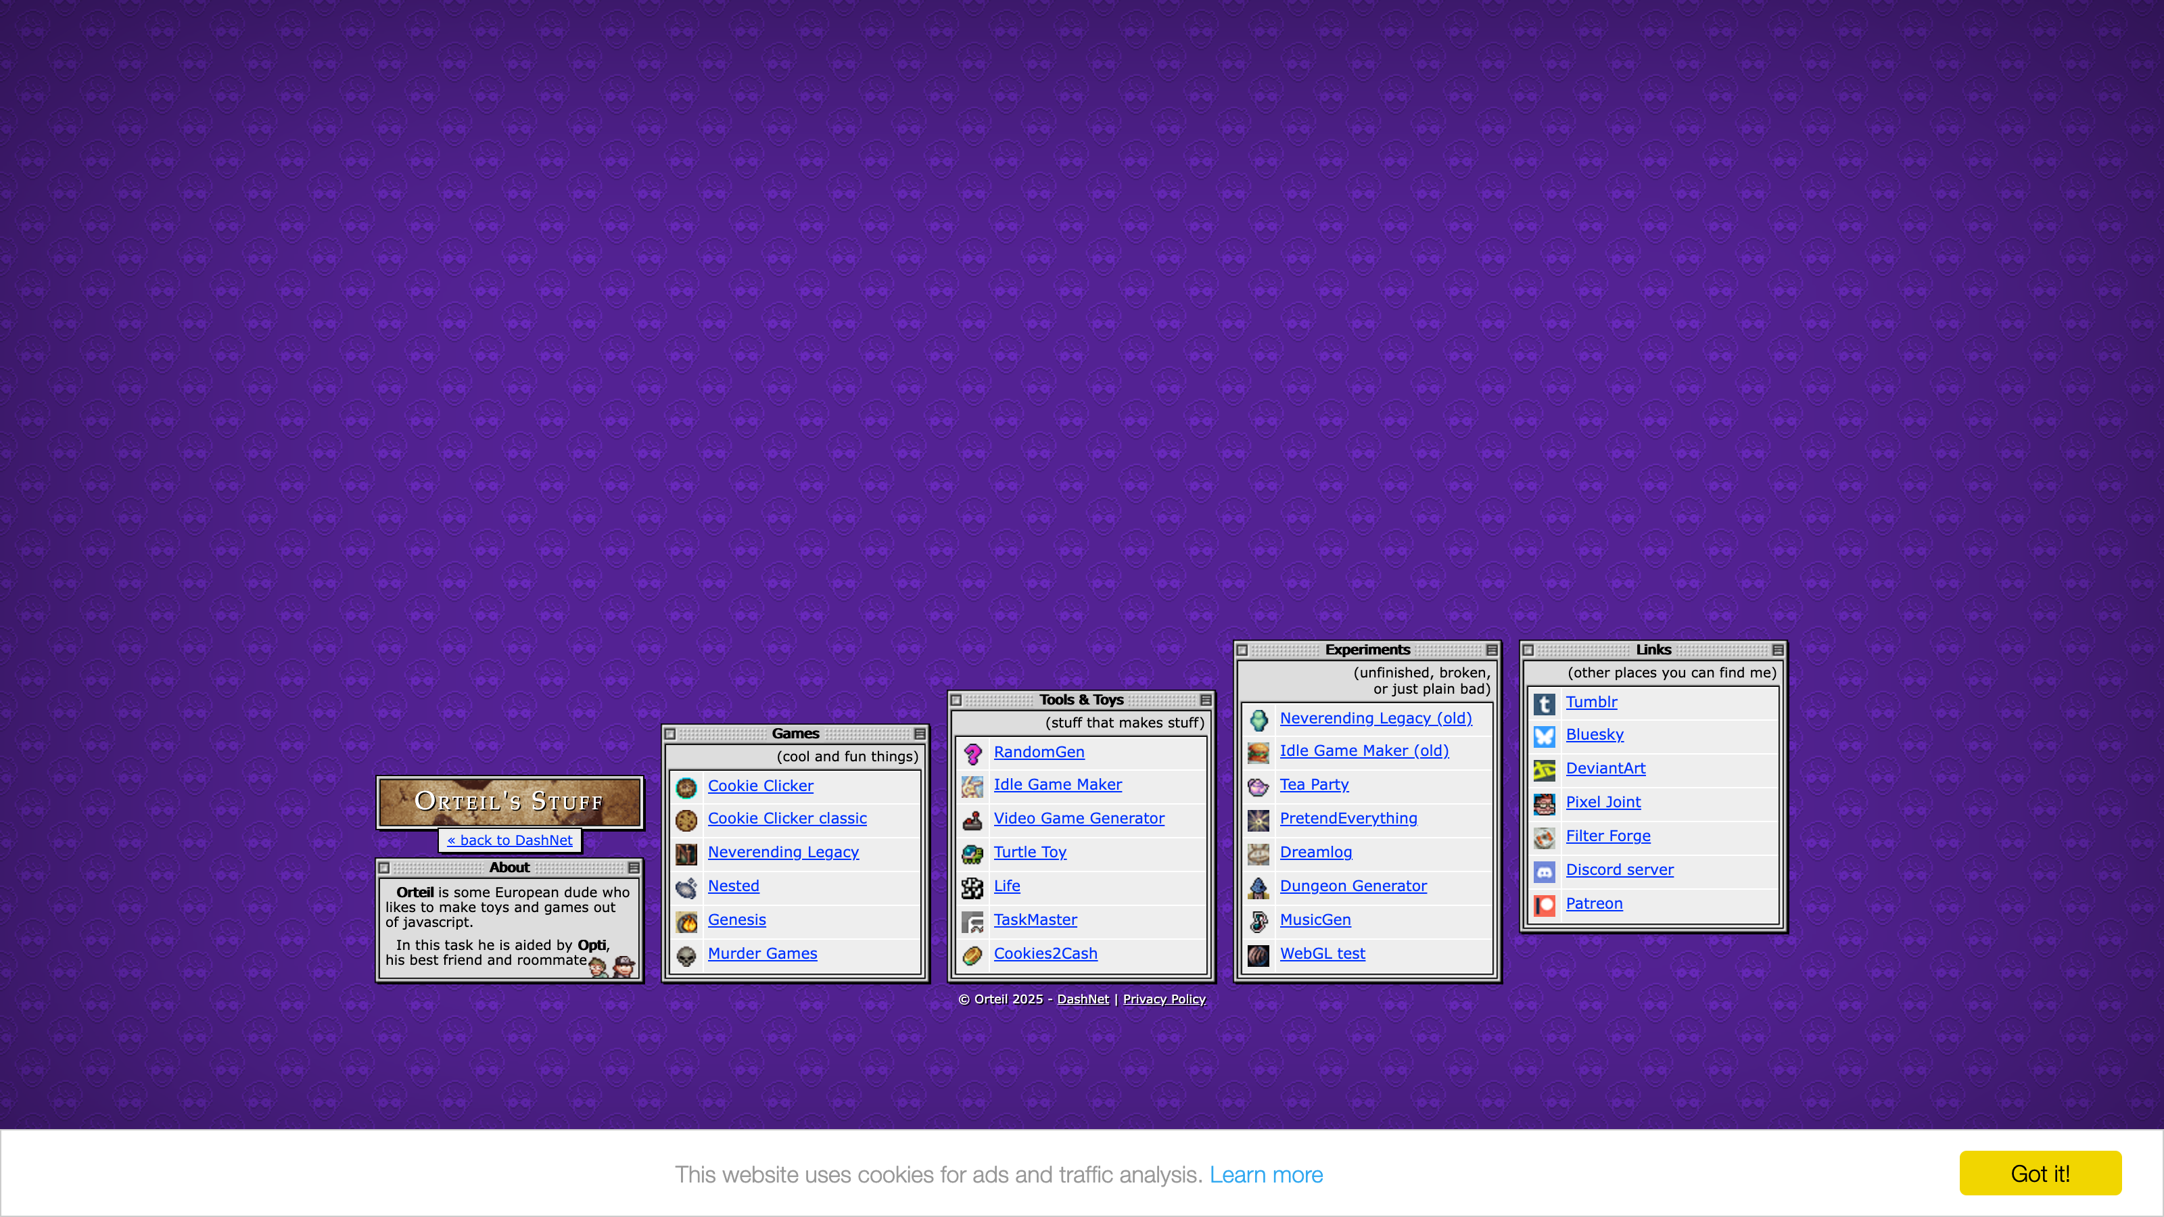Click the Cookies2Cash icon
The width and height of the screenshot is (2164, 1217).
[x=973, y=956]
